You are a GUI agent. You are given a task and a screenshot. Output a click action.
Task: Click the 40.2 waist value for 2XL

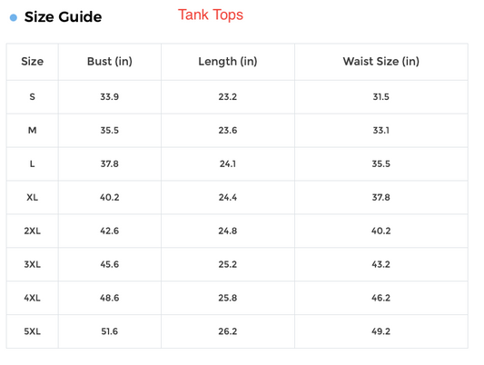click(x=380, y=231)
